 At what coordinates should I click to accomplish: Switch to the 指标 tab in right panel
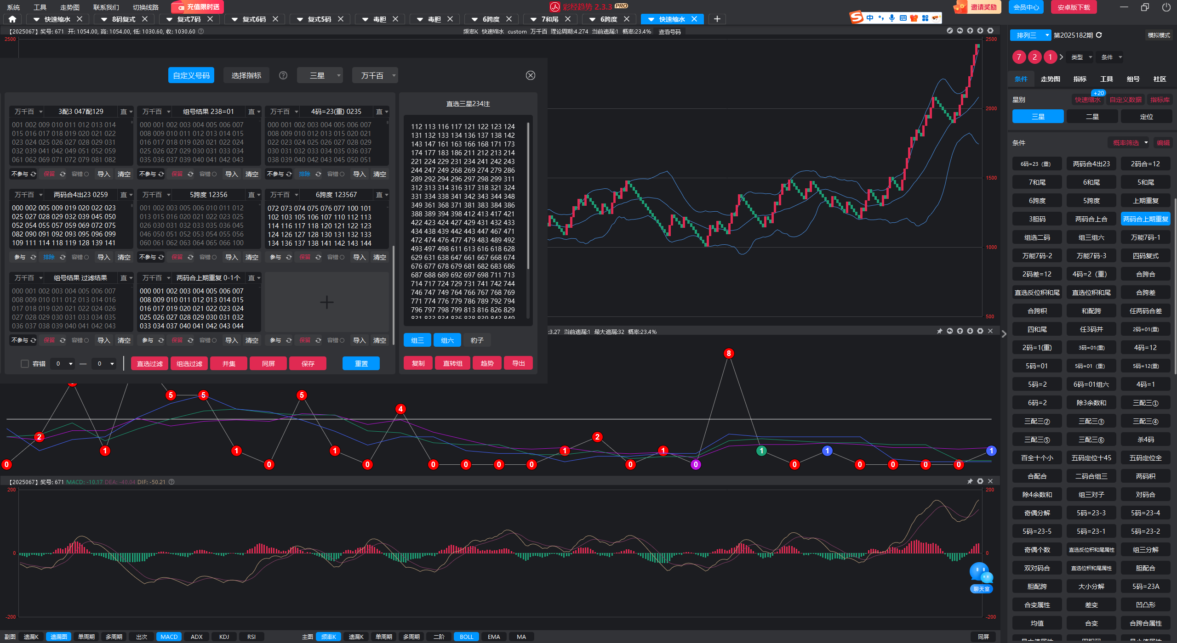(x=1080, y=79)
